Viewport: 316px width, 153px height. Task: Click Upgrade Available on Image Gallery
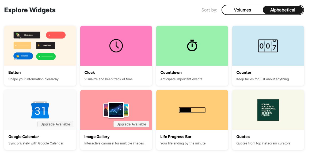[x=131, y=124]
